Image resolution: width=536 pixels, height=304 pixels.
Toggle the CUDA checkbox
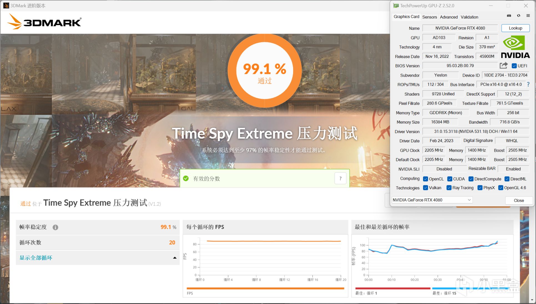coord(450,179)
